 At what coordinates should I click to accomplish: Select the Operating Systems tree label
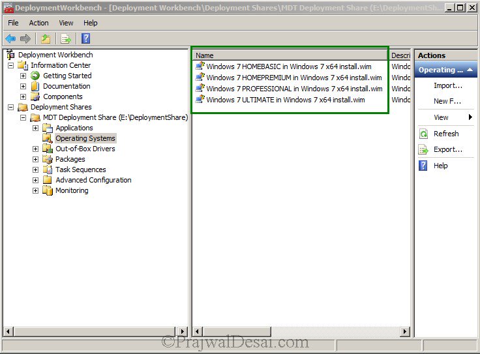click(x=85, y=138)
